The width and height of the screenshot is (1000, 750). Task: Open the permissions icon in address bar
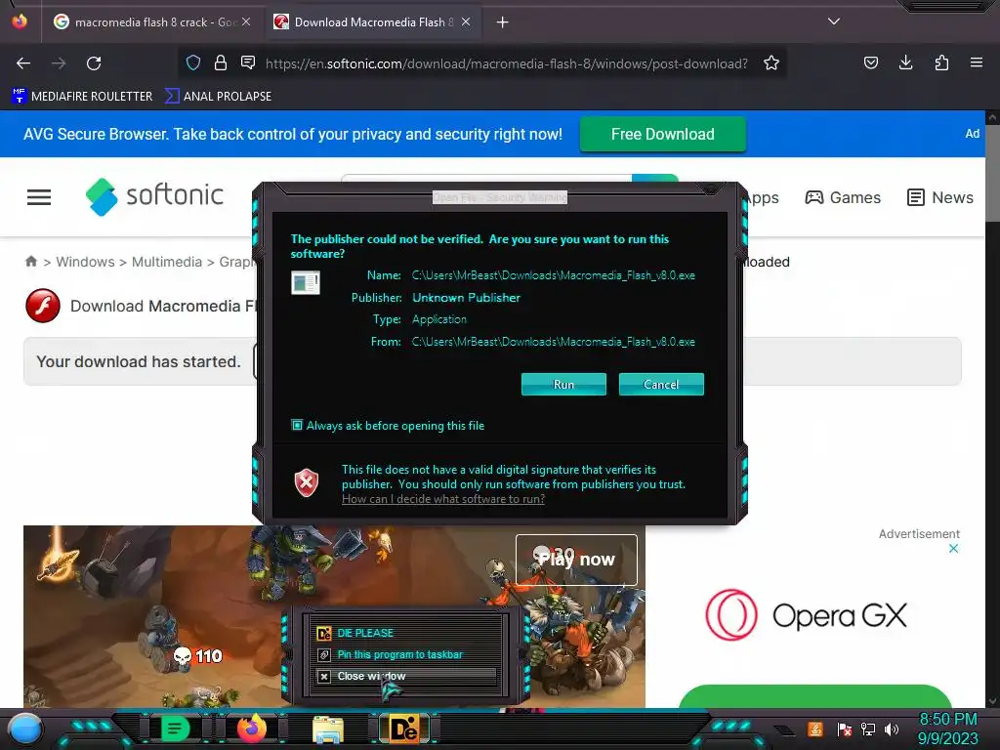pos(248,62)
